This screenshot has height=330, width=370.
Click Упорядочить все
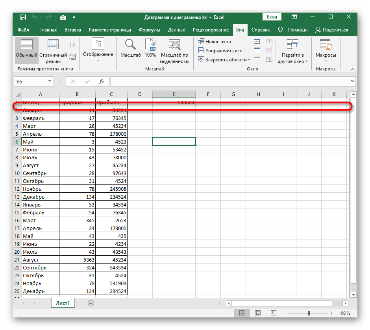tap(220, 50)
